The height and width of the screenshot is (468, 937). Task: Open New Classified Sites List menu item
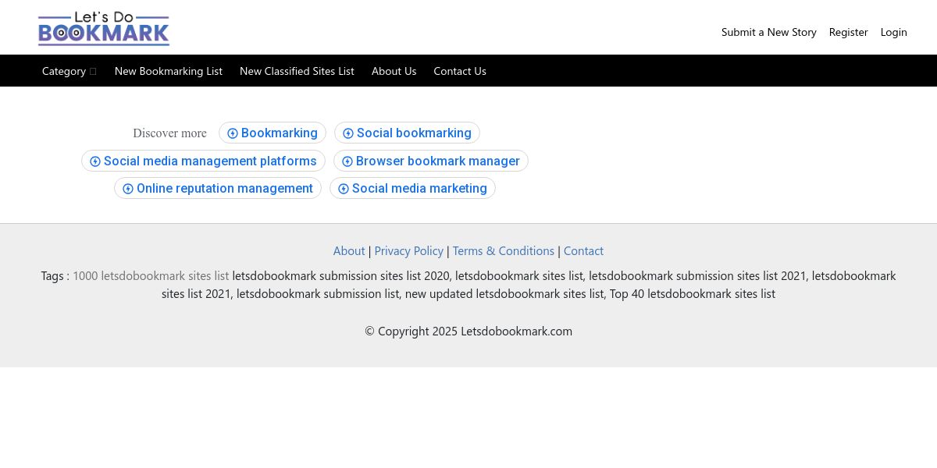point(297,71)
